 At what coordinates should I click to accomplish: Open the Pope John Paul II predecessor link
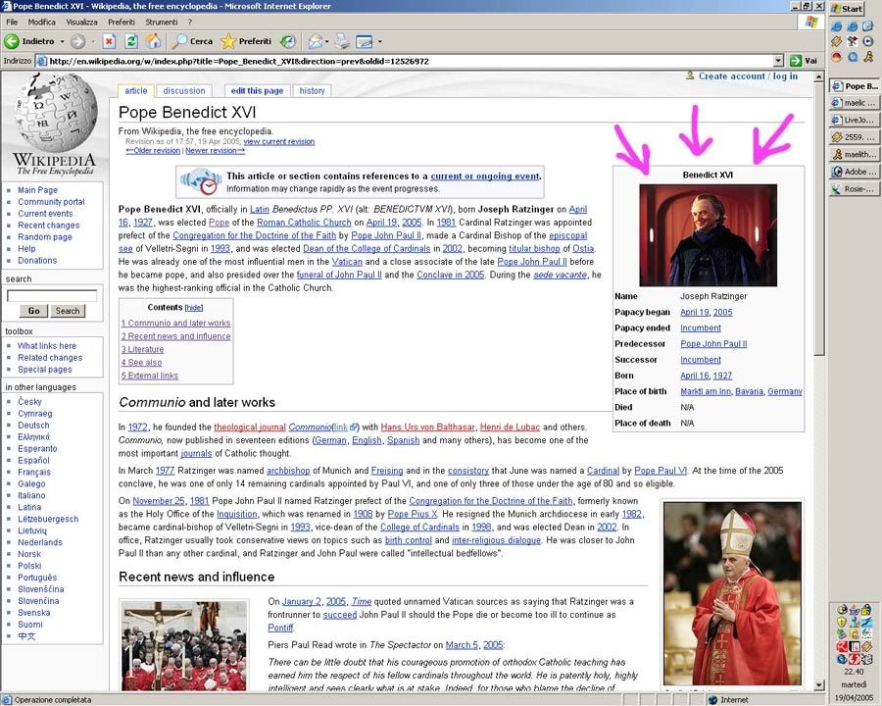[713, 344]
